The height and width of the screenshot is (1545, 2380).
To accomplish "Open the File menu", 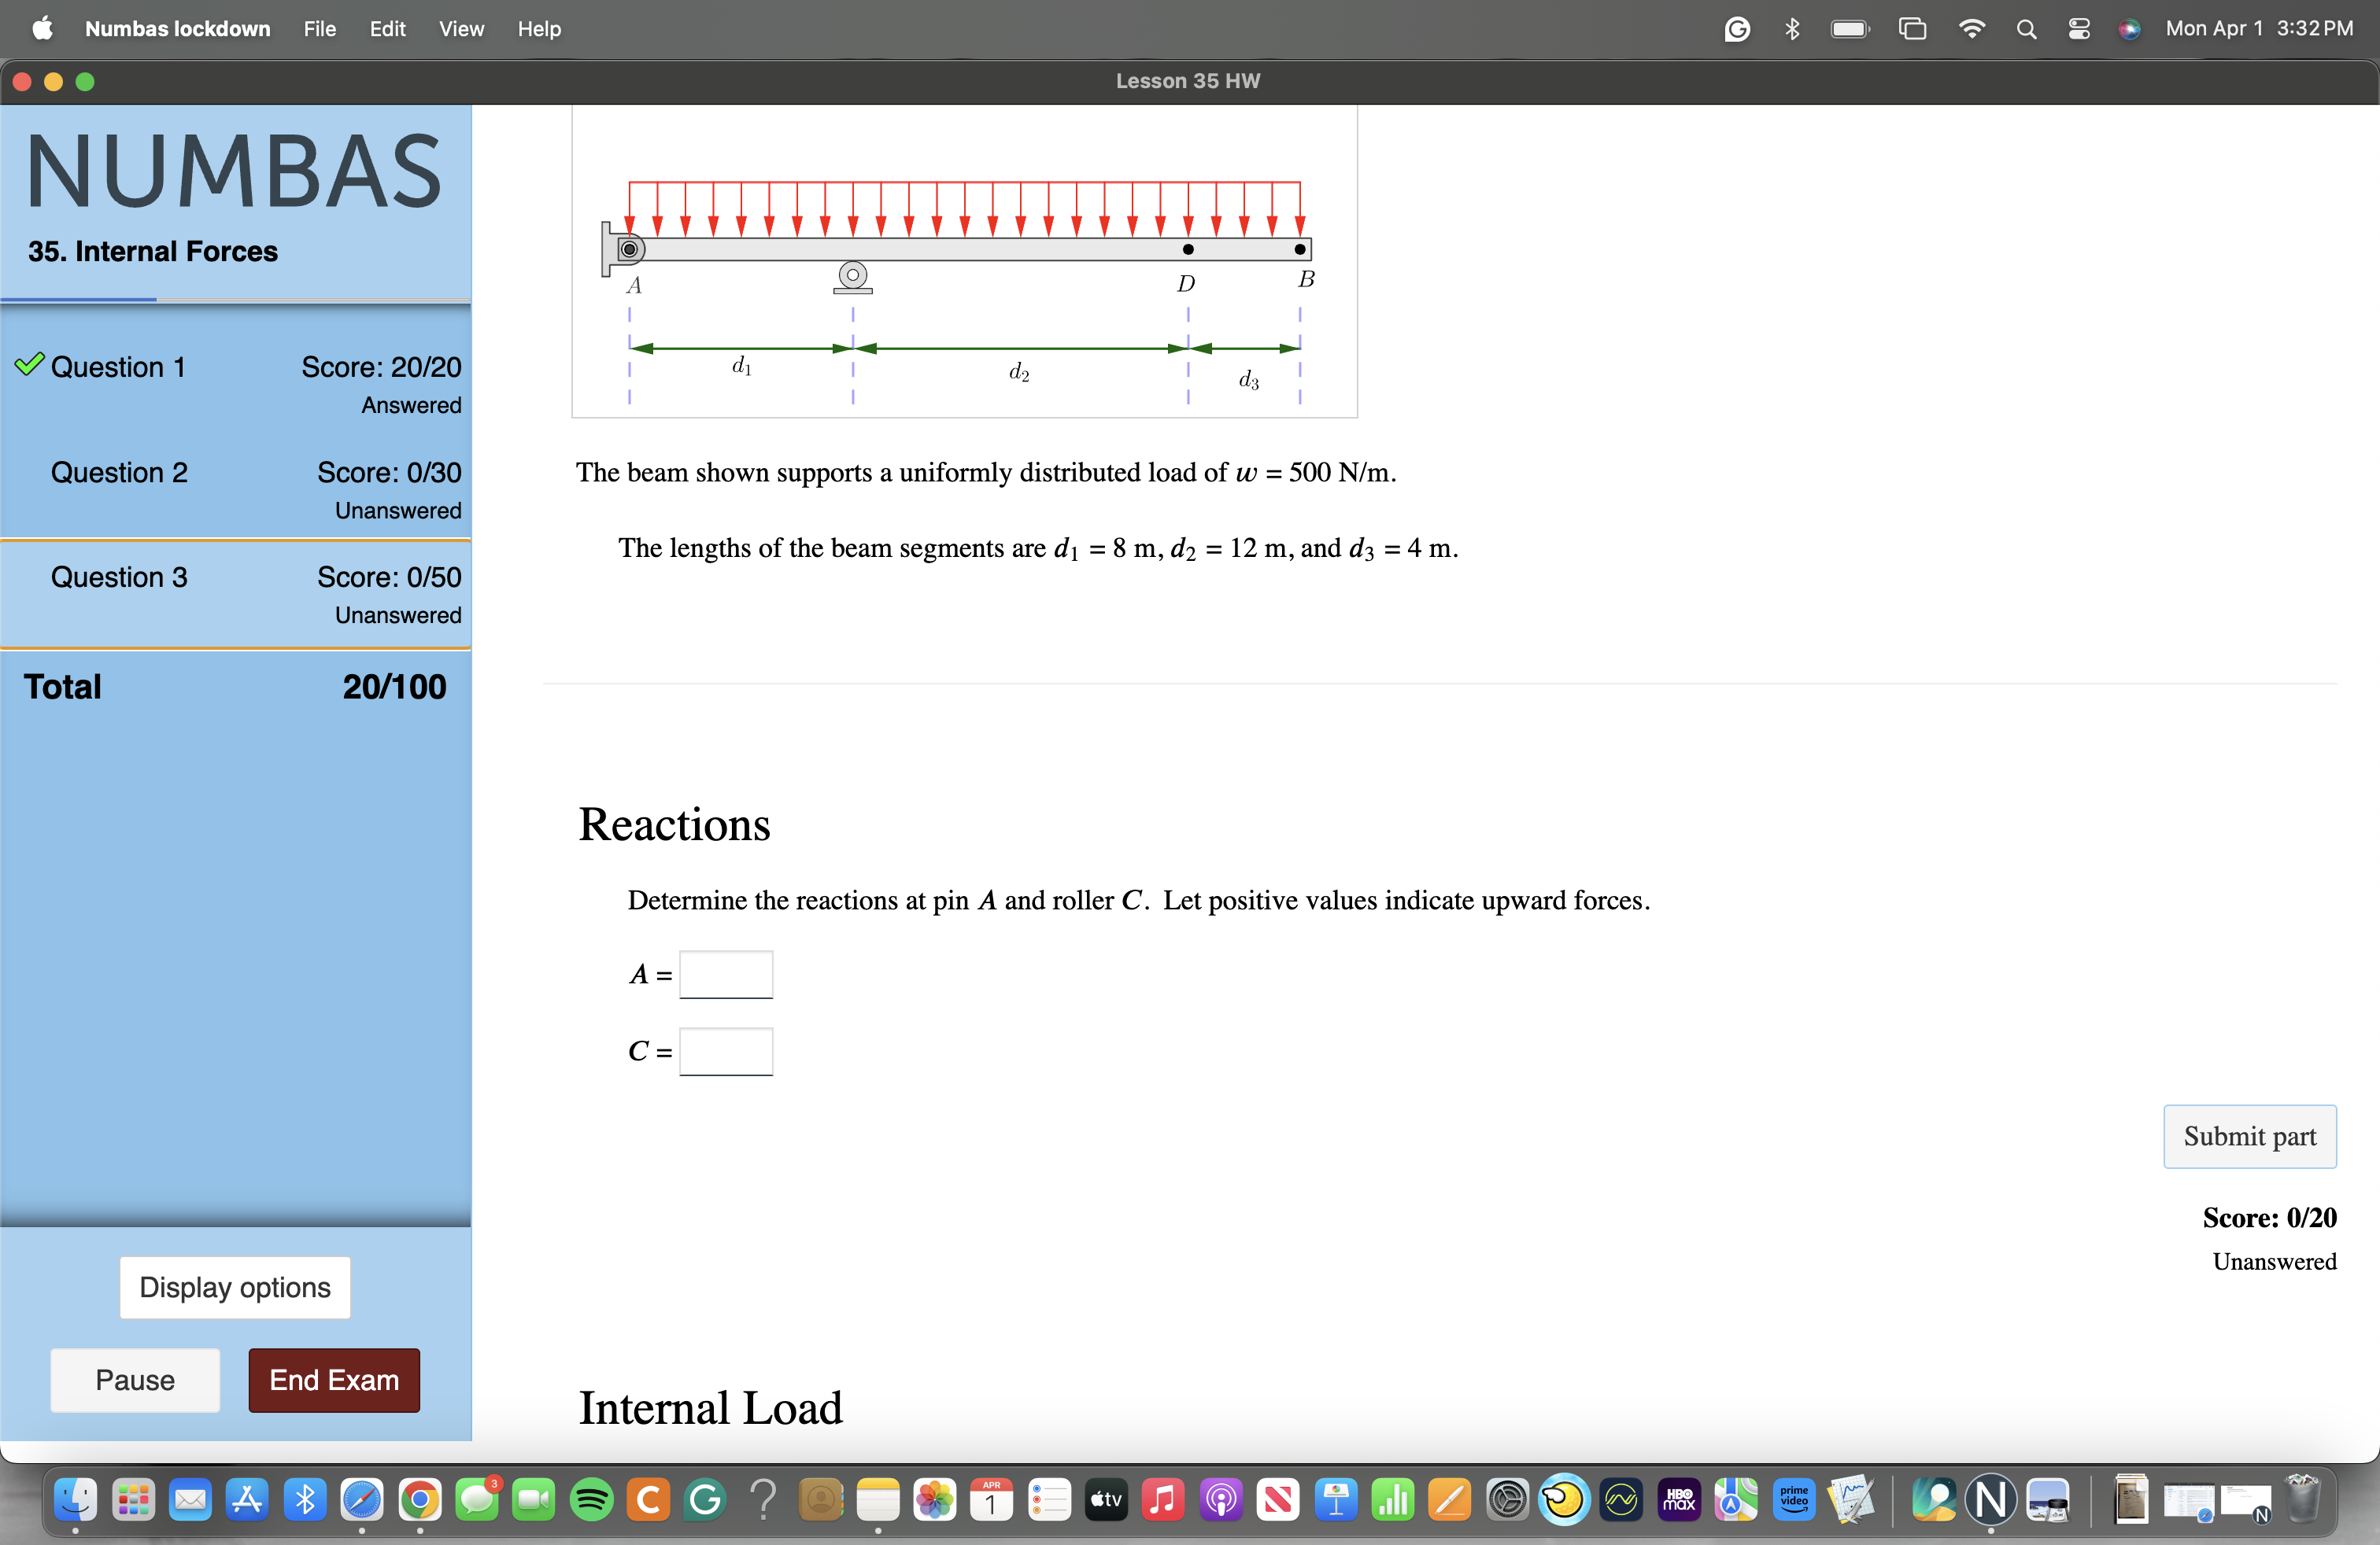I will tap(319, 29).
